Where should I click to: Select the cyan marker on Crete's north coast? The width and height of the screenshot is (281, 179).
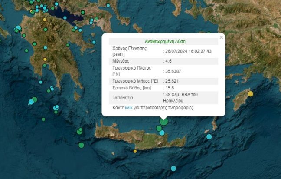(x=162, y=133)
